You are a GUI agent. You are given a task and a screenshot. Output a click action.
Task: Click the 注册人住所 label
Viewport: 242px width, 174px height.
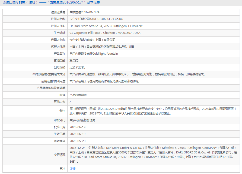[x=58, y=26]
